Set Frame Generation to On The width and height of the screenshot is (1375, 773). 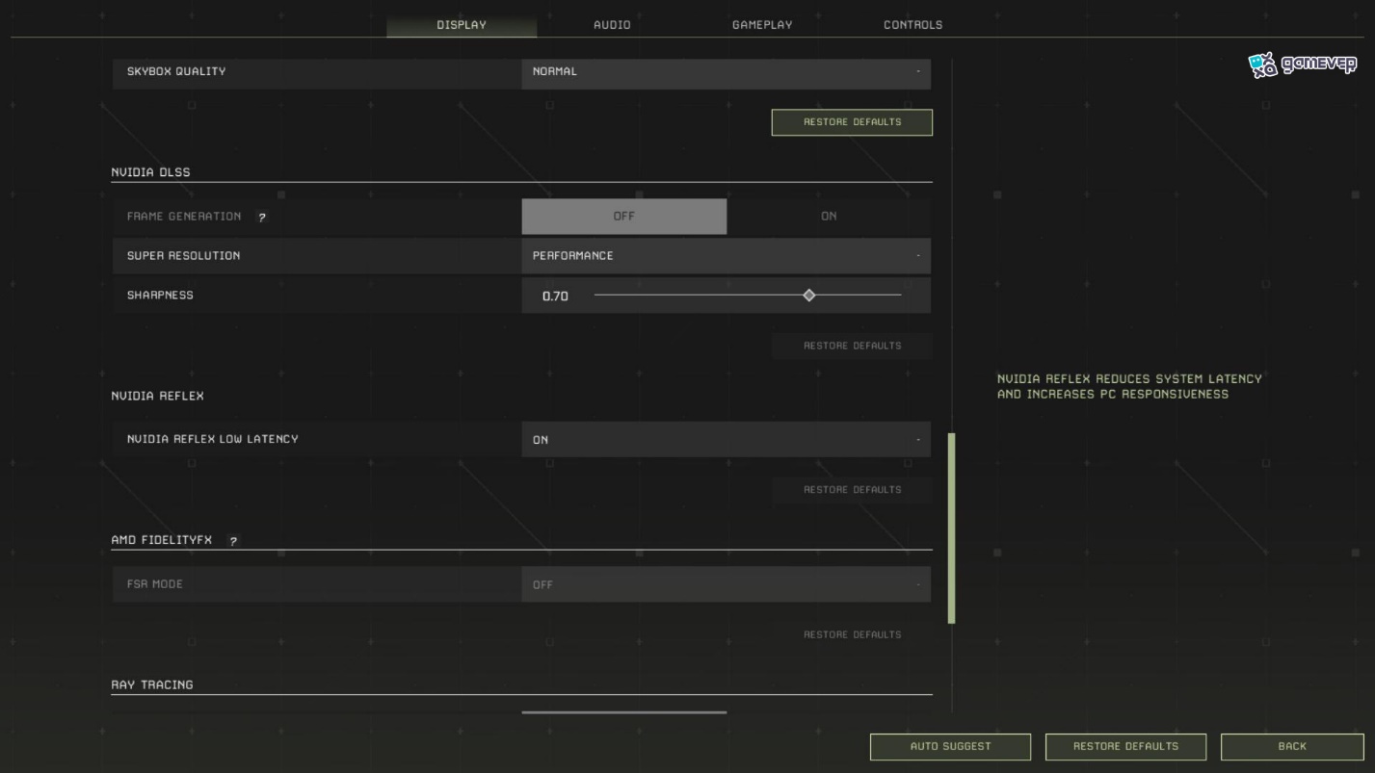tap(829, 217)
